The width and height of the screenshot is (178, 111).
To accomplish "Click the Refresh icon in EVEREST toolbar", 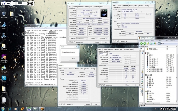I will pyautogui.click(x=151, y=44).
